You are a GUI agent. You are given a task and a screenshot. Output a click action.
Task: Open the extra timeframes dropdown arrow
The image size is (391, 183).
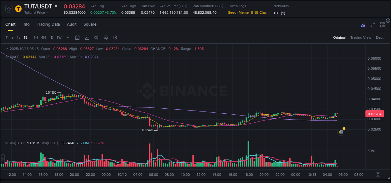click(x=67, y=37)
